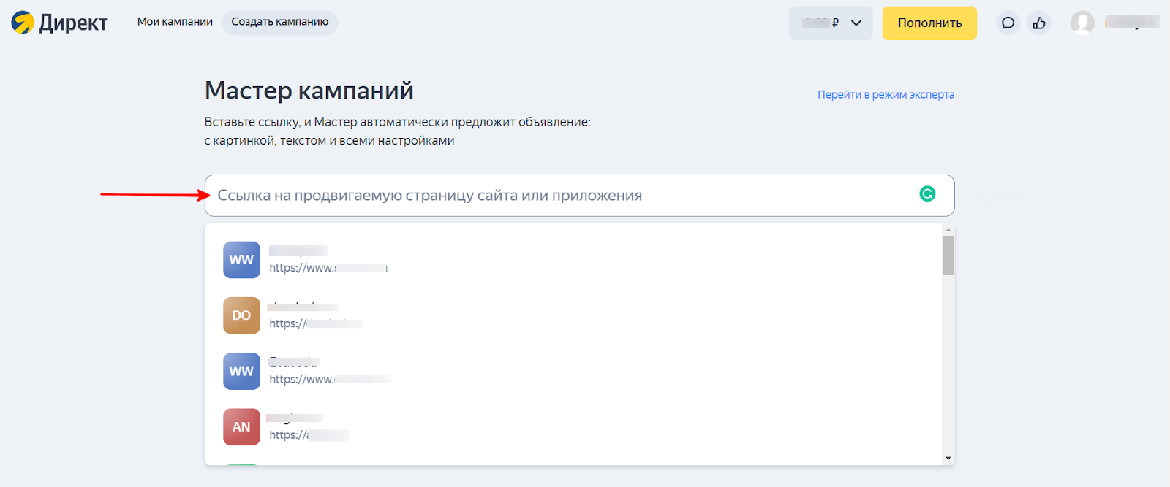Open the chat messages icon
The width and height of the screenshot is (1170, 487).
pos(1008,23)
